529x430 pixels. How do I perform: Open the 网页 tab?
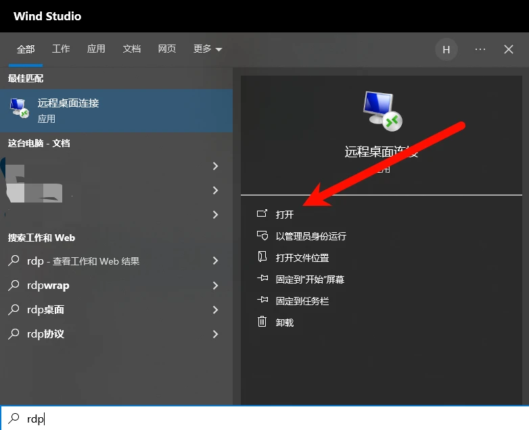coord(167,49)
